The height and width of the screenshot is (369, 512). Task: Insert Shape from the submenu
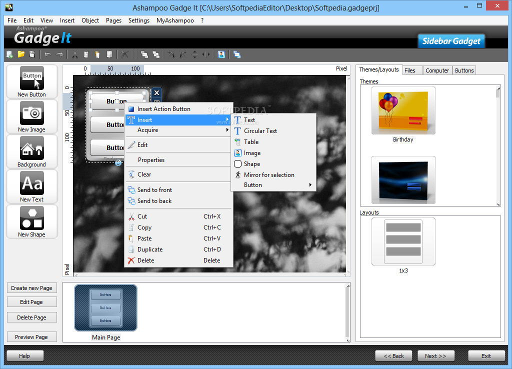click(x=273, y=164)
